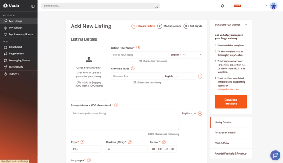Go to Dashboard
This screenshot has height=163, width=283.
19,47
